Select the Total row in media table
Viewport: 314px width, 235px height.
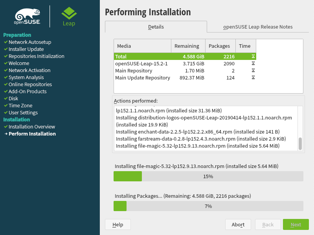click(x=185, y=56)
